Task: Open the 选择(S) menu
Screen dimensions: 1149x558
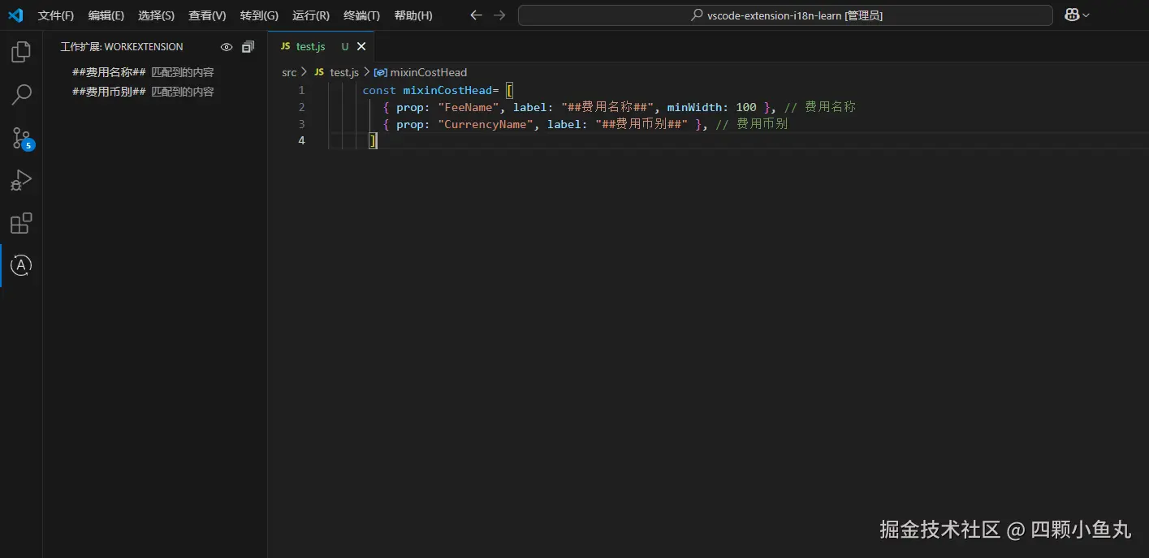Action: pyautogui.click(x=156, y=15)
